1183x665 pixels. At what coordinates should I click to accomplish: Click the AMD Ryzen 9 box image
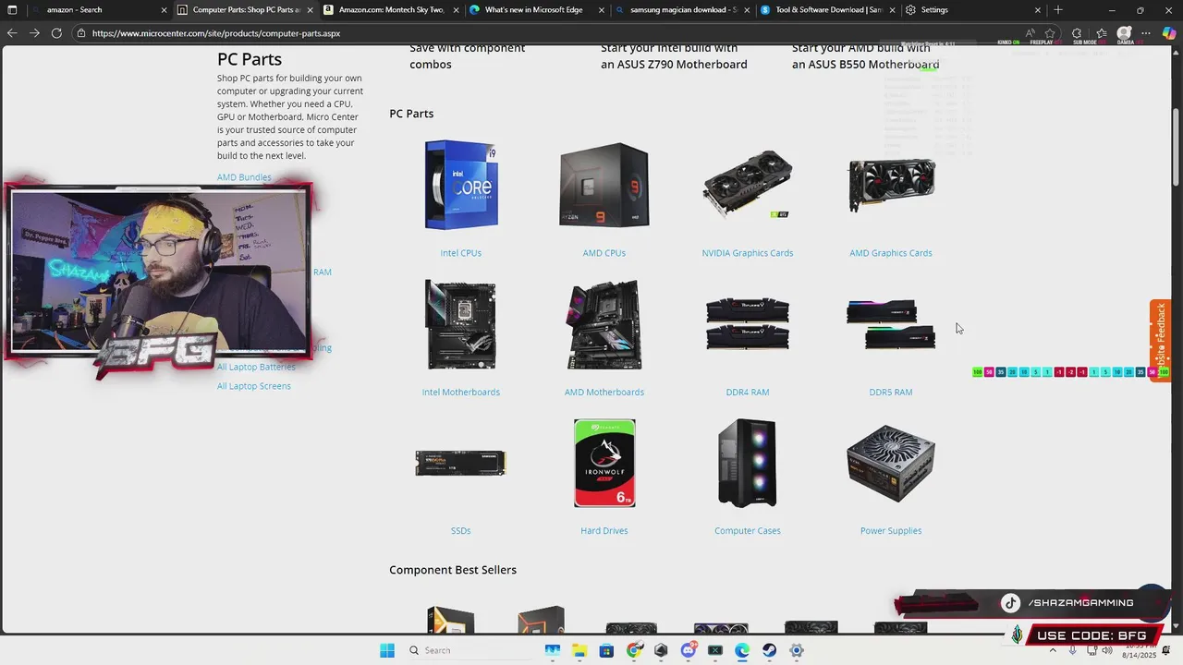tap(604, 185)
